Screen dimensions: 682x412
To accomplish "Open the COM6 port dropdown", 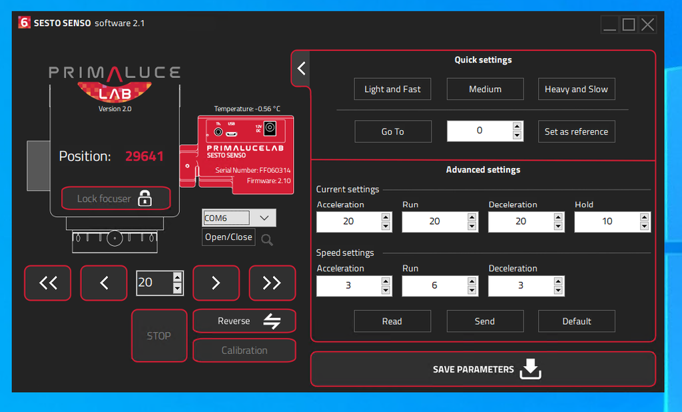I will pos(264,218).
